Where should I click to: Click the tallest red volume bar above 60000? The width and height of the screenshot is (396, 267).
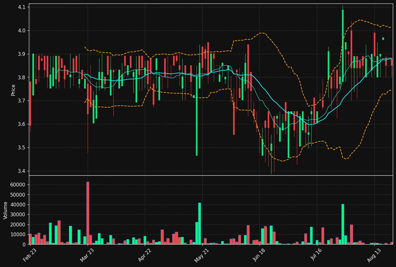tap(88, 213)
